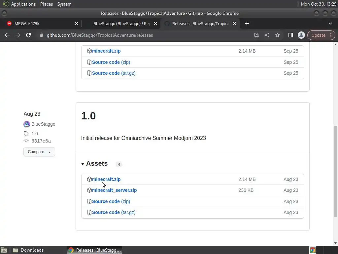Open the 1.0 tag link
Screen dimensions: 338x254
pyautogui.click(x=34, y=134)
